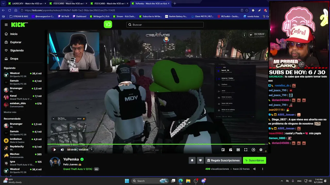The width and height of the screenshot is (330, 185).
Task: Open video player settings gear
Action: 261,150
